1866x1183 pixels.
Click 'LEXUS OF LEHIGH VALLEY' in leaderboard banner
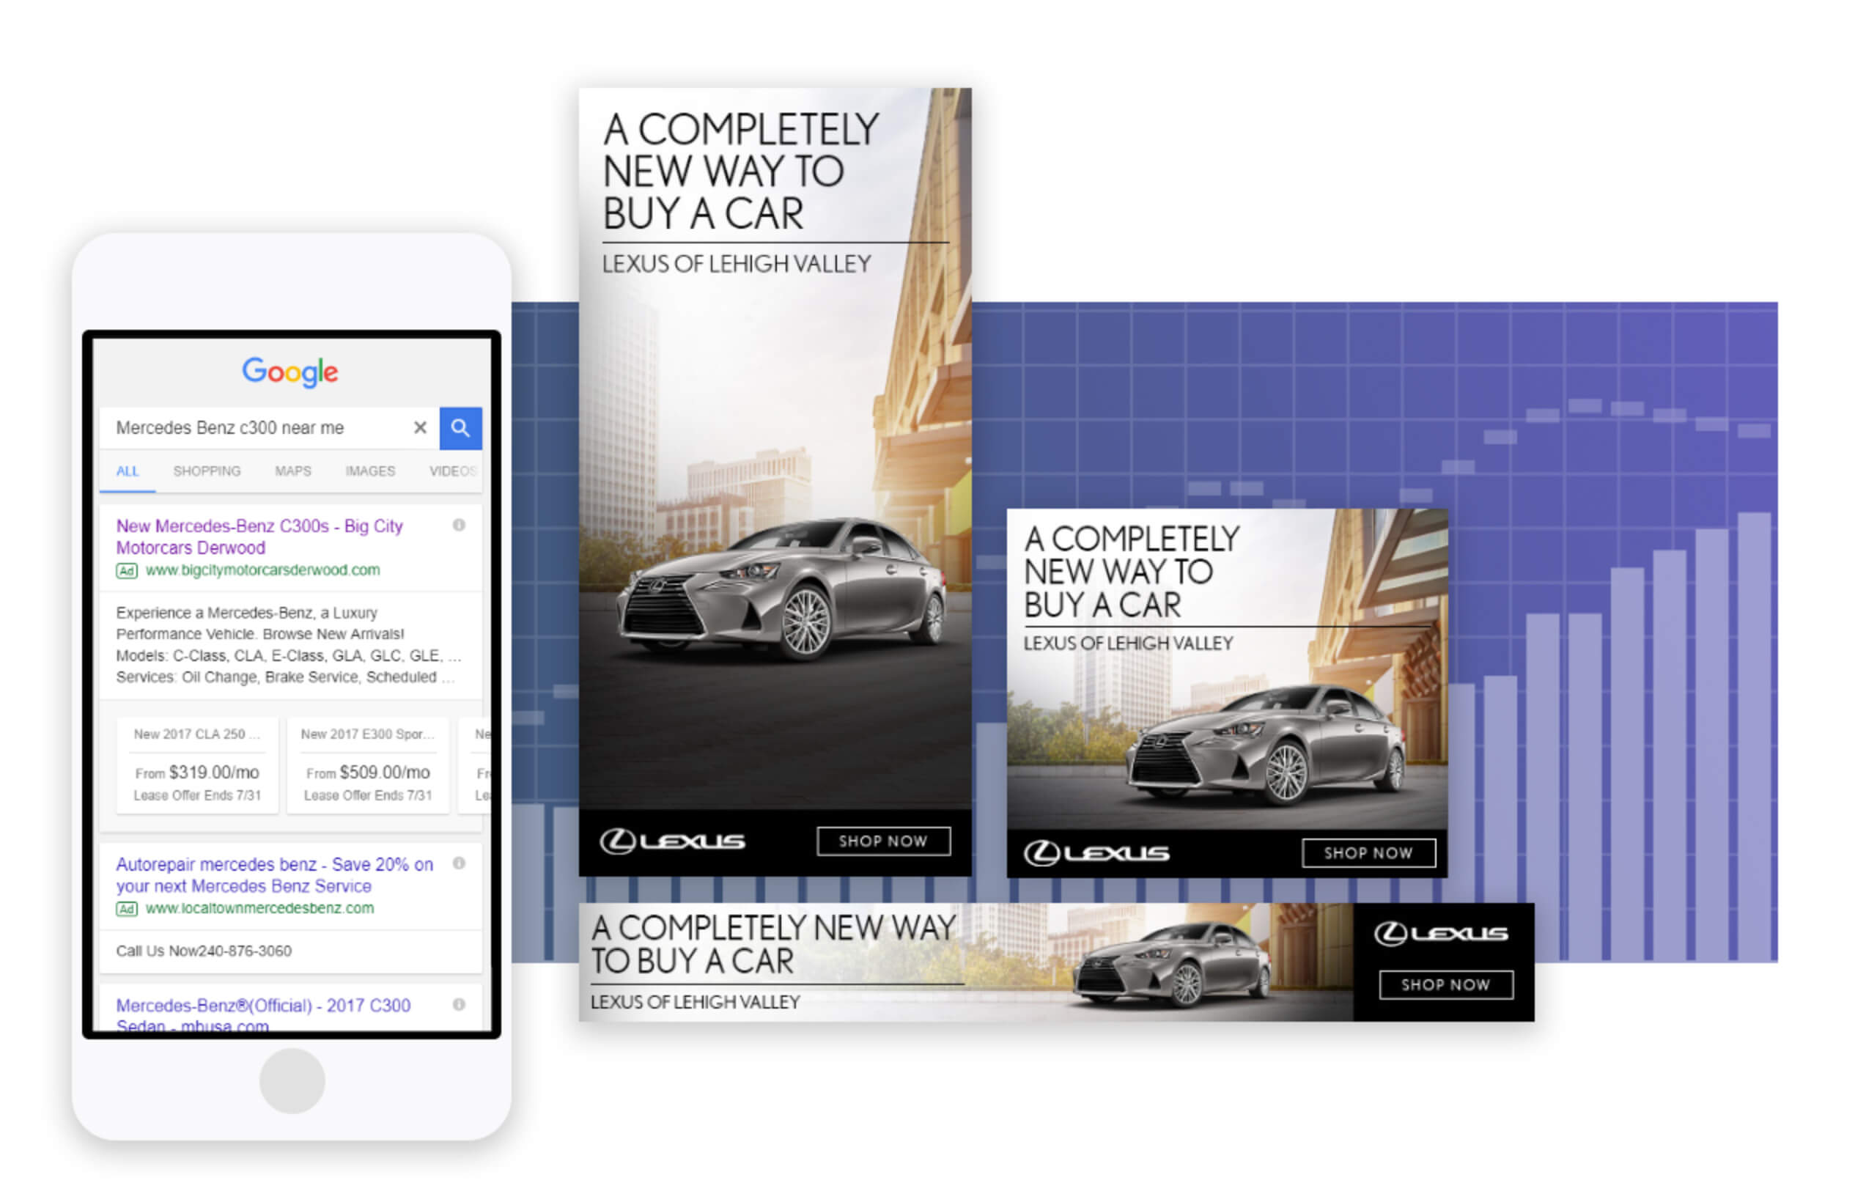(x=695, y=1002)
